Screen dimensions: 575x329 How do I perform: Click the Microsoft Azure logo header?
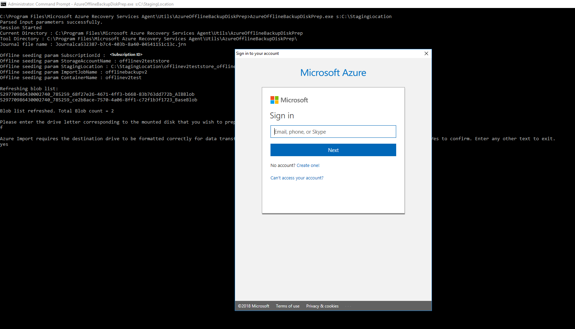(333, 73)
